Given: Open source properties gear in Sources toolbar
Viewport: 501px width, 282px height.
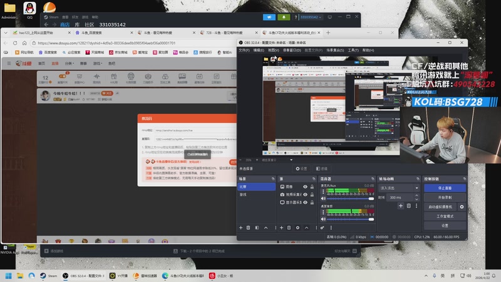Looking at the screenshot, I should (297, 227).
